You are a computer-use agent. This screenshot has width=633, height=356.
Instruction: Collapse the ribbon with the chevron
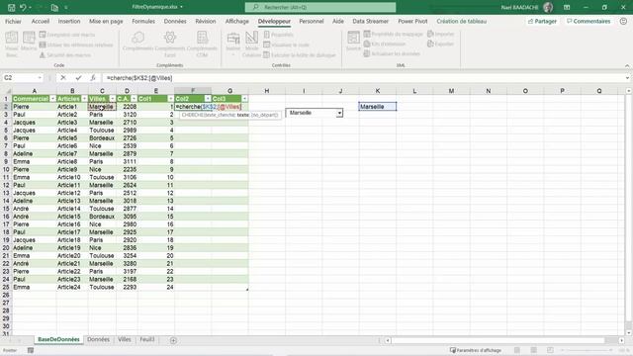point(627,66)
